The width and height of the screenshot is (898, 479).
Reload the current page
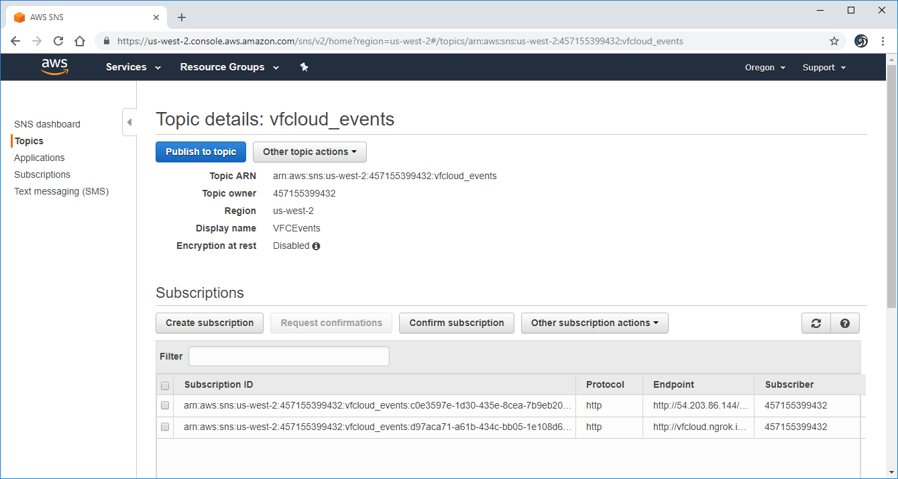tap(58, 41)
